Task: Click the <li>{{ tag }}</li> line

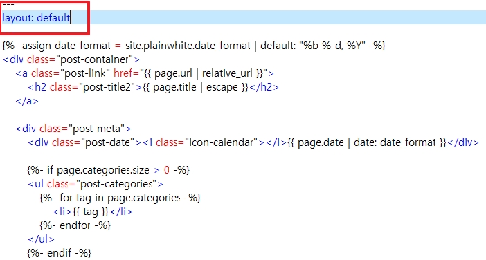Action: point(93,212)
